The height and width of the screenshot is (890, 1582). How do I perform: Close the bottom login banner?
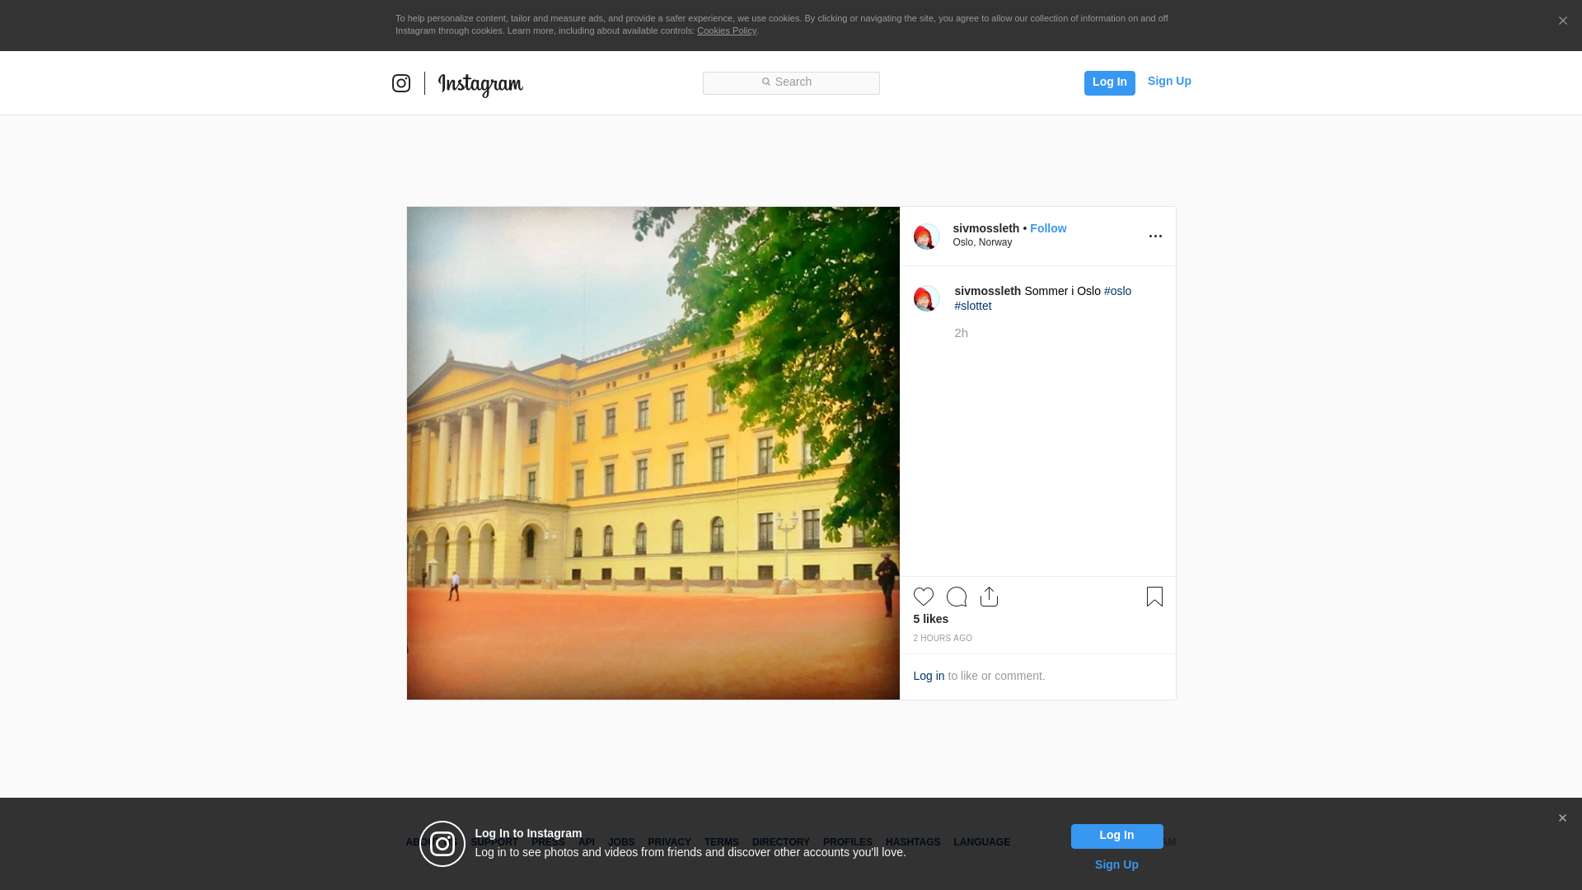(1562, 818)
